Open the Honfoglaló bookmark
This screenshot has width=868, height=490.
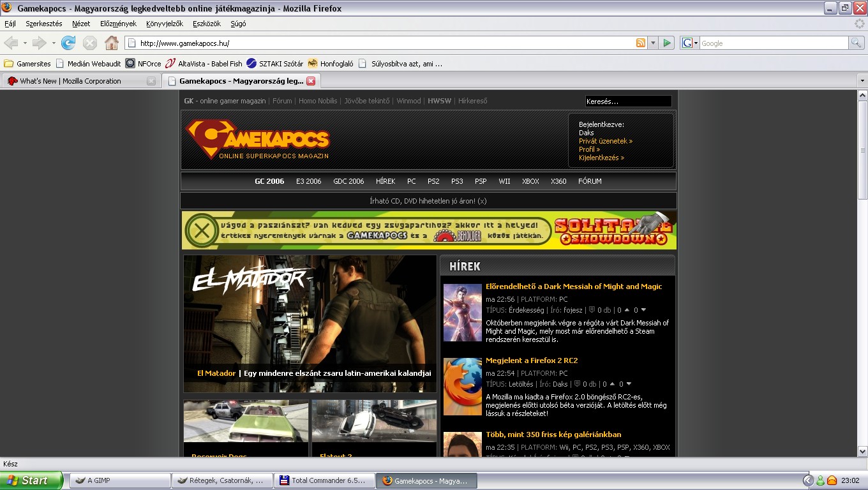coord(331,63)
